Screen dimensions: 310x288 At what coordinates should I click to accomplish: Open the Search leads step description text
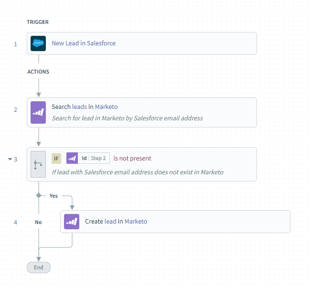coord(127,118)
